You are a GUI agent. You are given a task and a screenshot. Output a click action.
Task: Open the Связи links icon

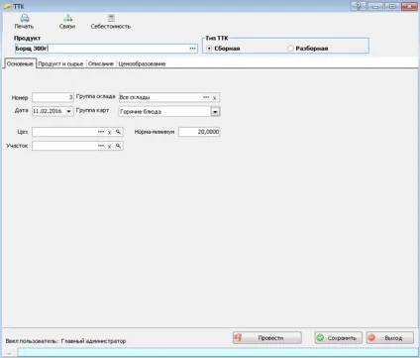pos(67,18)
